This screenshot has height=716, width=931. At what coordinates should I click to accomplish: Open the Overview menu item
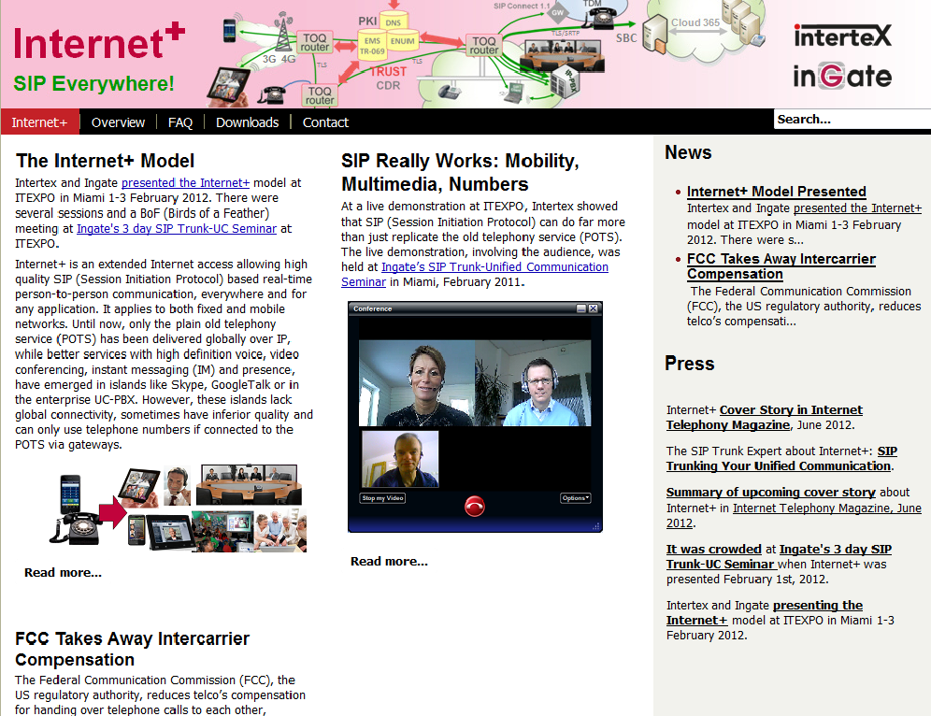coord(118,122)
